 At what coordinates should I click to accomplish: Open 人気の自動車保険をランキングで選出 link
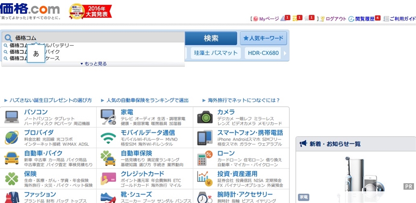click(x=147, y=100)
